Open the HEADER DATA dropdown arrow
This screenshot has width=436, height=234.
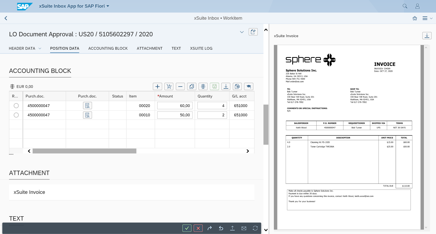[40, 48]
